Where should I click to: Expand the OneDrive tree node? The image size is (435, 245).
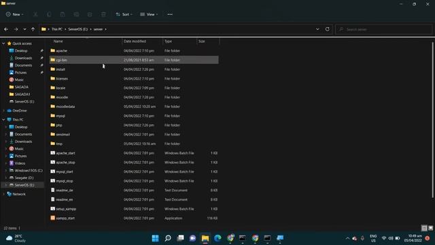(x=3, y=110)
